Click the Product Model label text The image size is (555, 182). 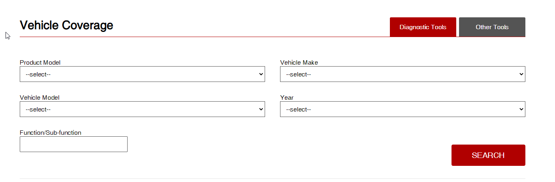pos(40,62)
